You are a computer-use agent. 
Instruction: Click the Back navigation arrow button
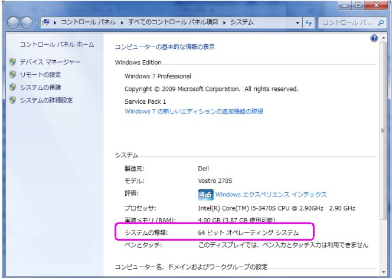(13, 22)
